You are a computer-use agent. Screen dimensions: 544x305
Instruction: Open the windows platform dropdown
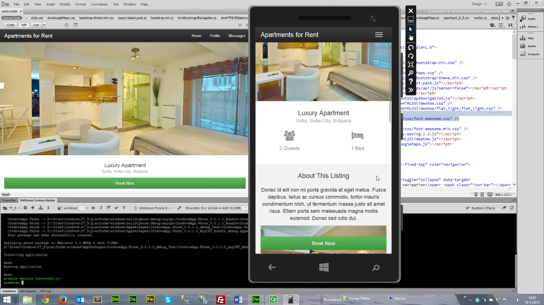click(73, 208)
